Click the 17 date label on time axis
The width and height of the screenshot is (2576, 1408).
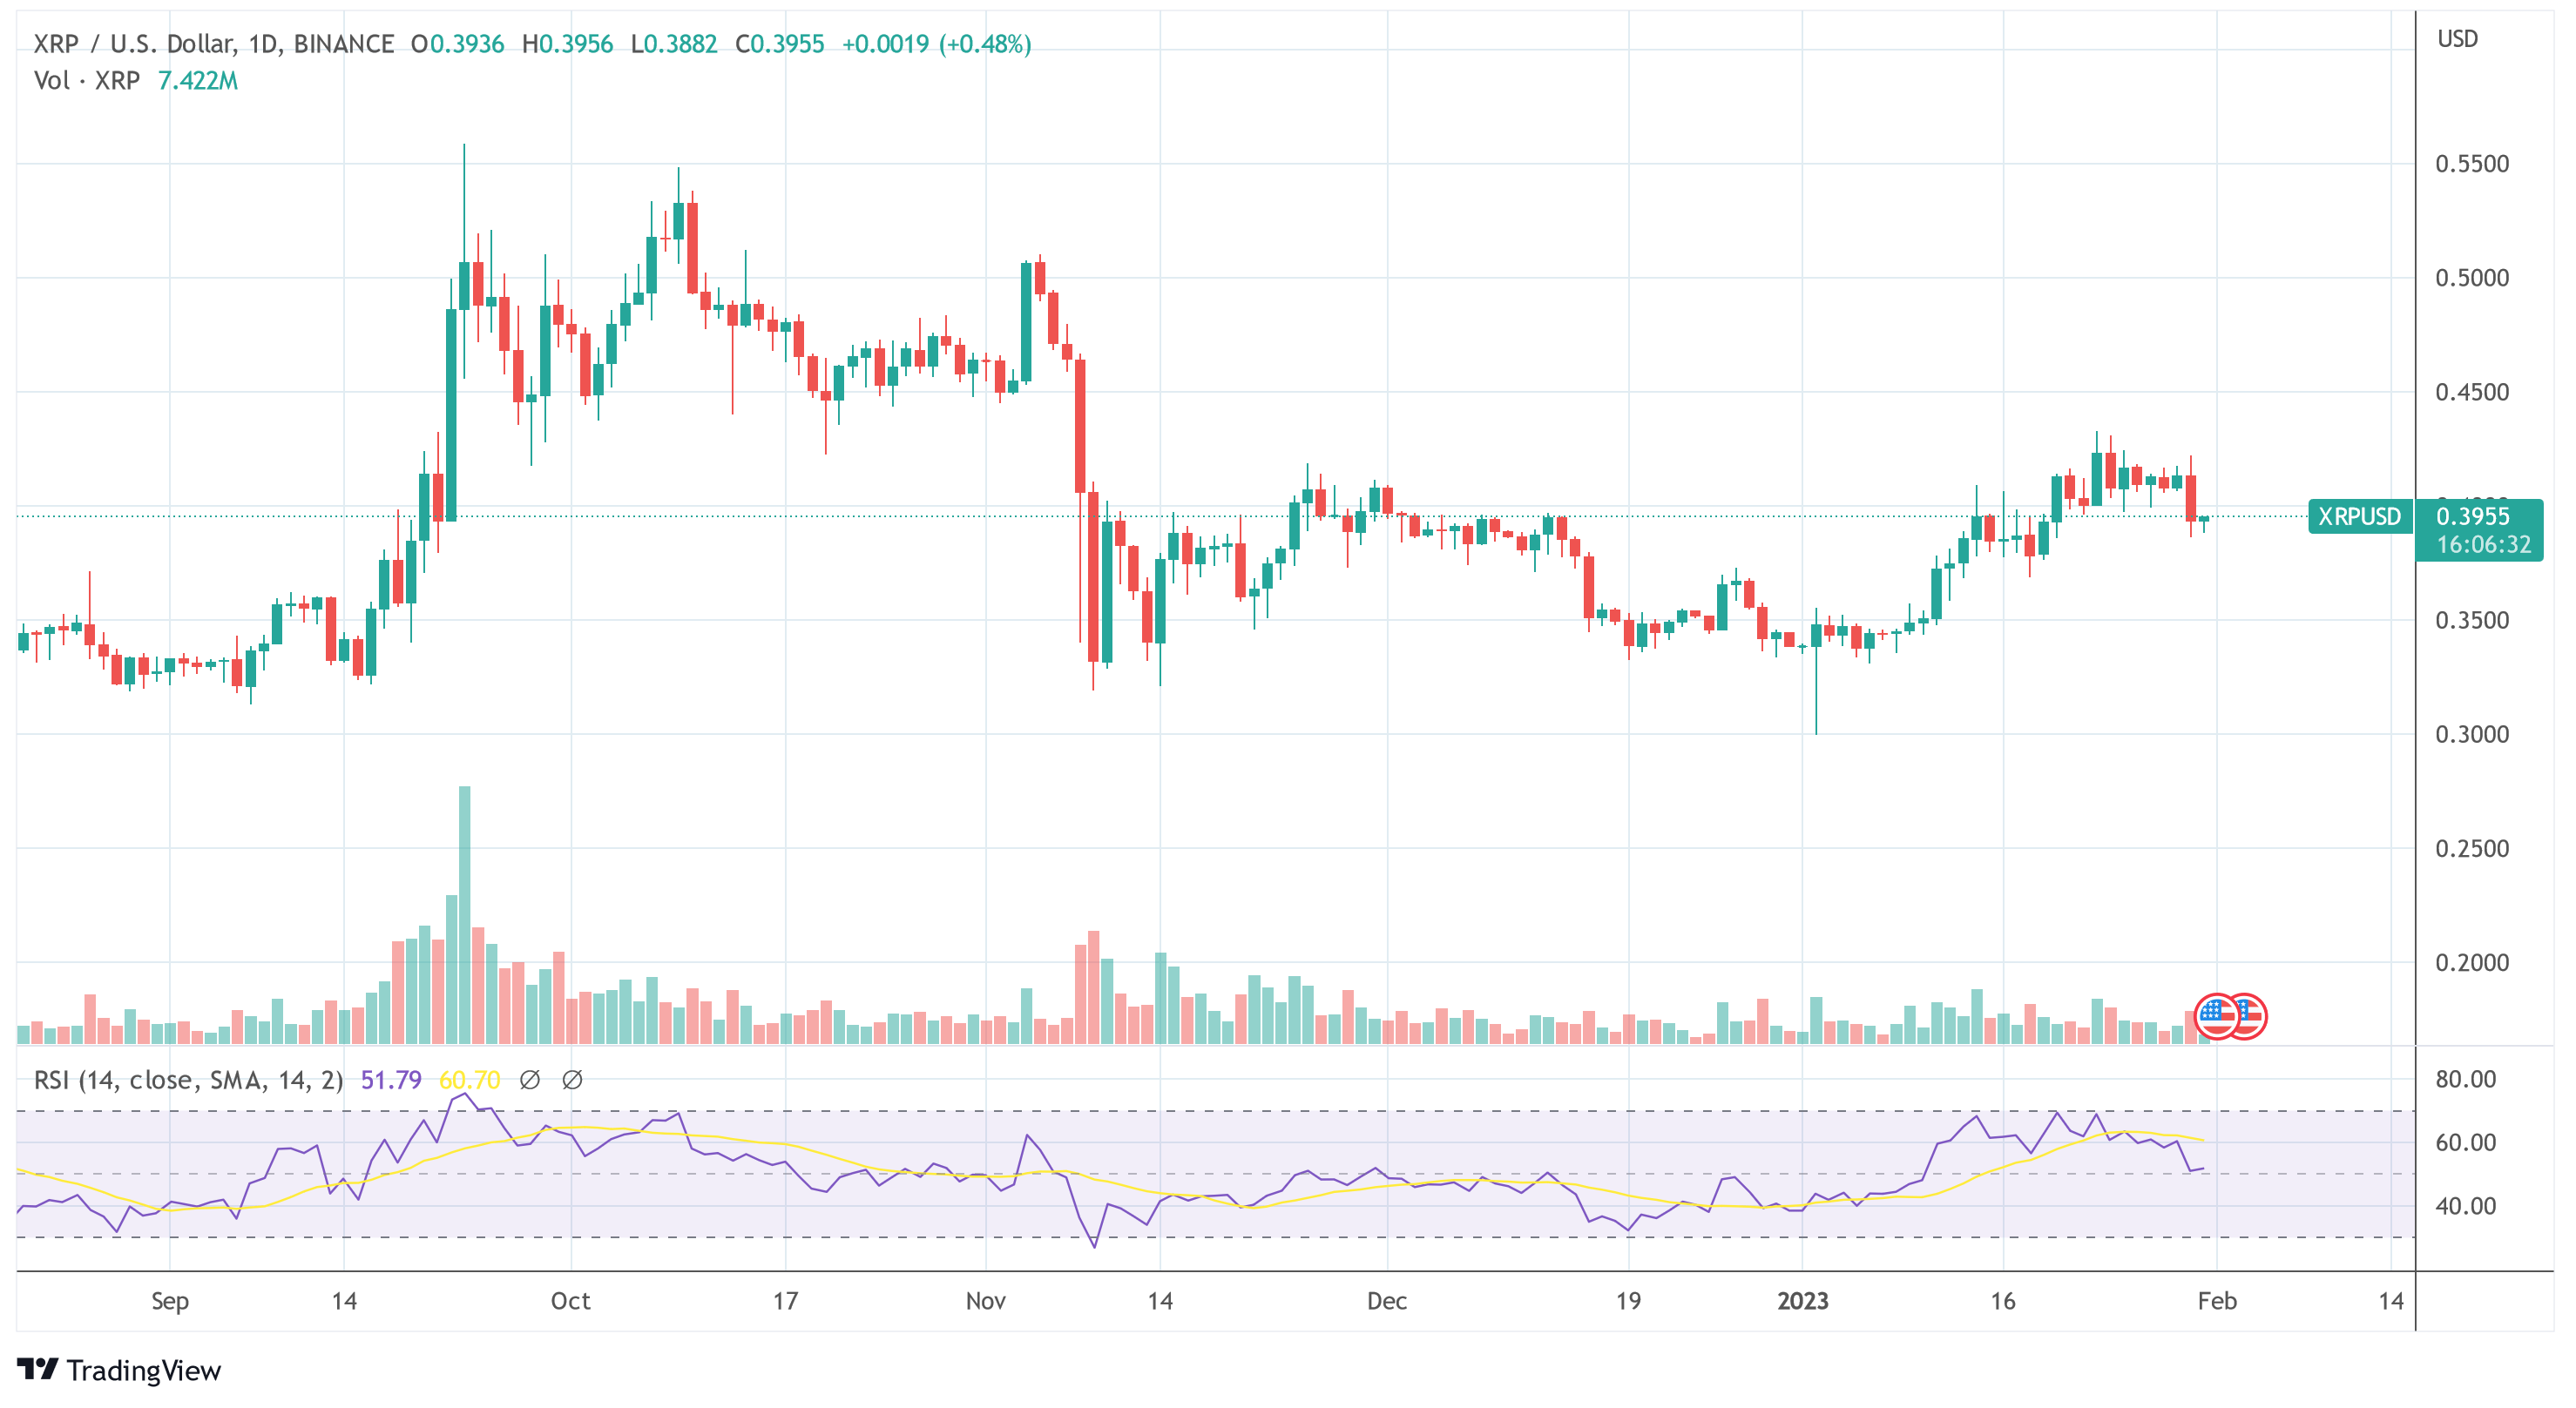tap(786, 1301)
